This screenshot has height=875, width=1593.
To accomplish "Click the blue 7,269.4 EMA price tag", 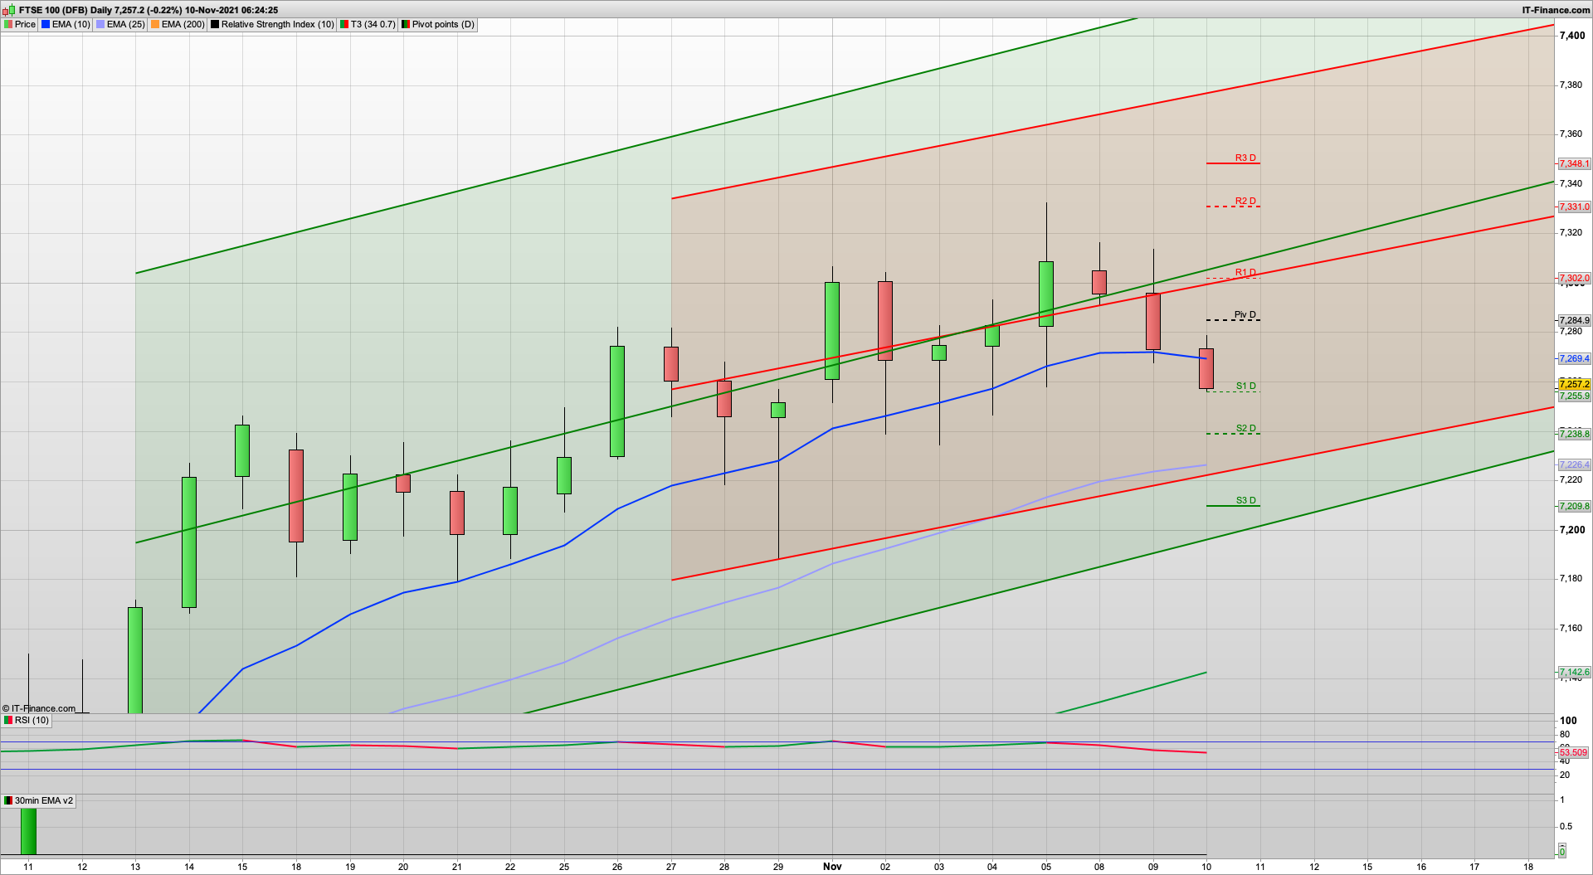I will [x=1574, y=358].
